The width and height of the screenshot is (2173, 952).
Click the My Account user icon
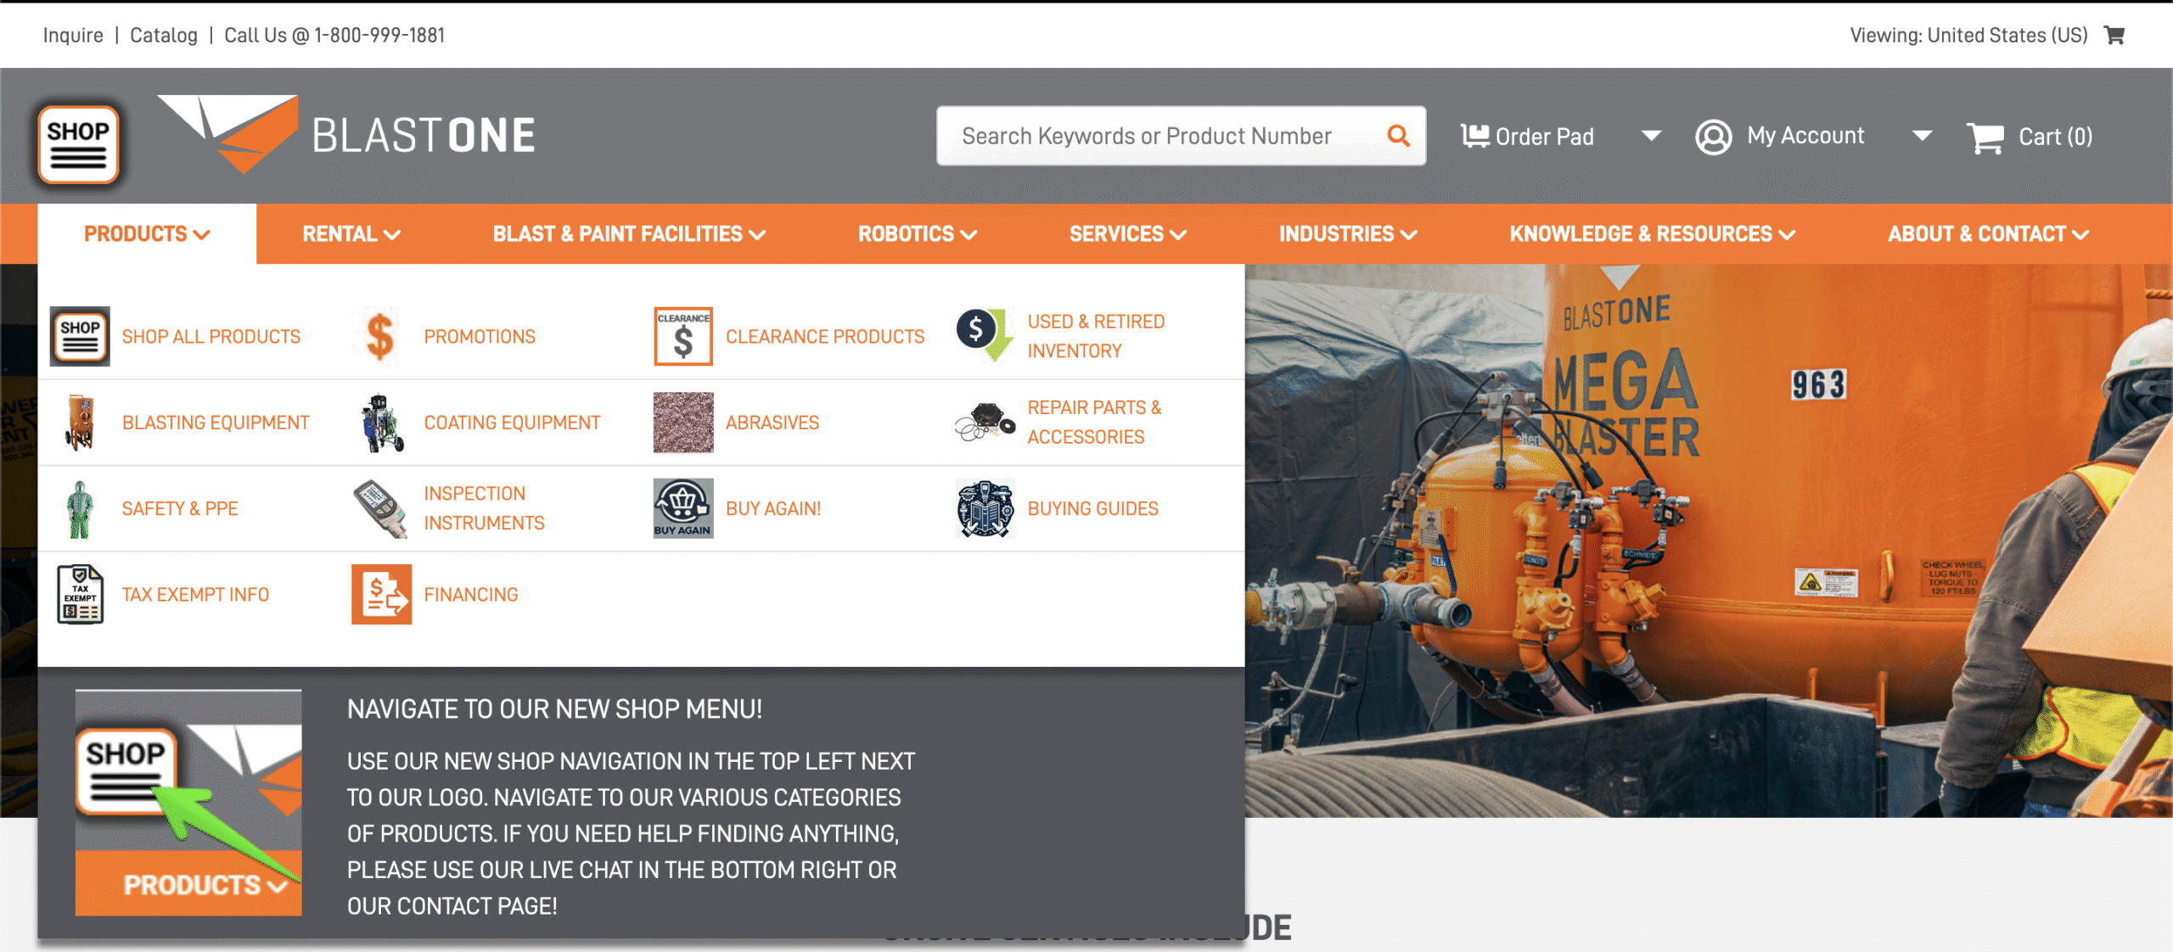[1713, 137]
